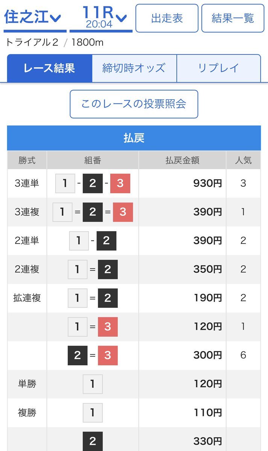
Task: Click black boat 2 badge in 330円 row
Action: [x=92, y=441]
